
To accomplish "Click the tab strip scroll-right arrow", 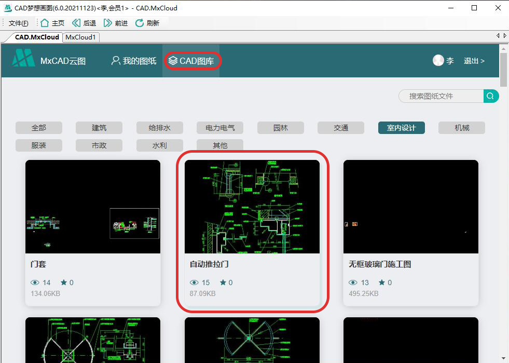I will (505, 35).
